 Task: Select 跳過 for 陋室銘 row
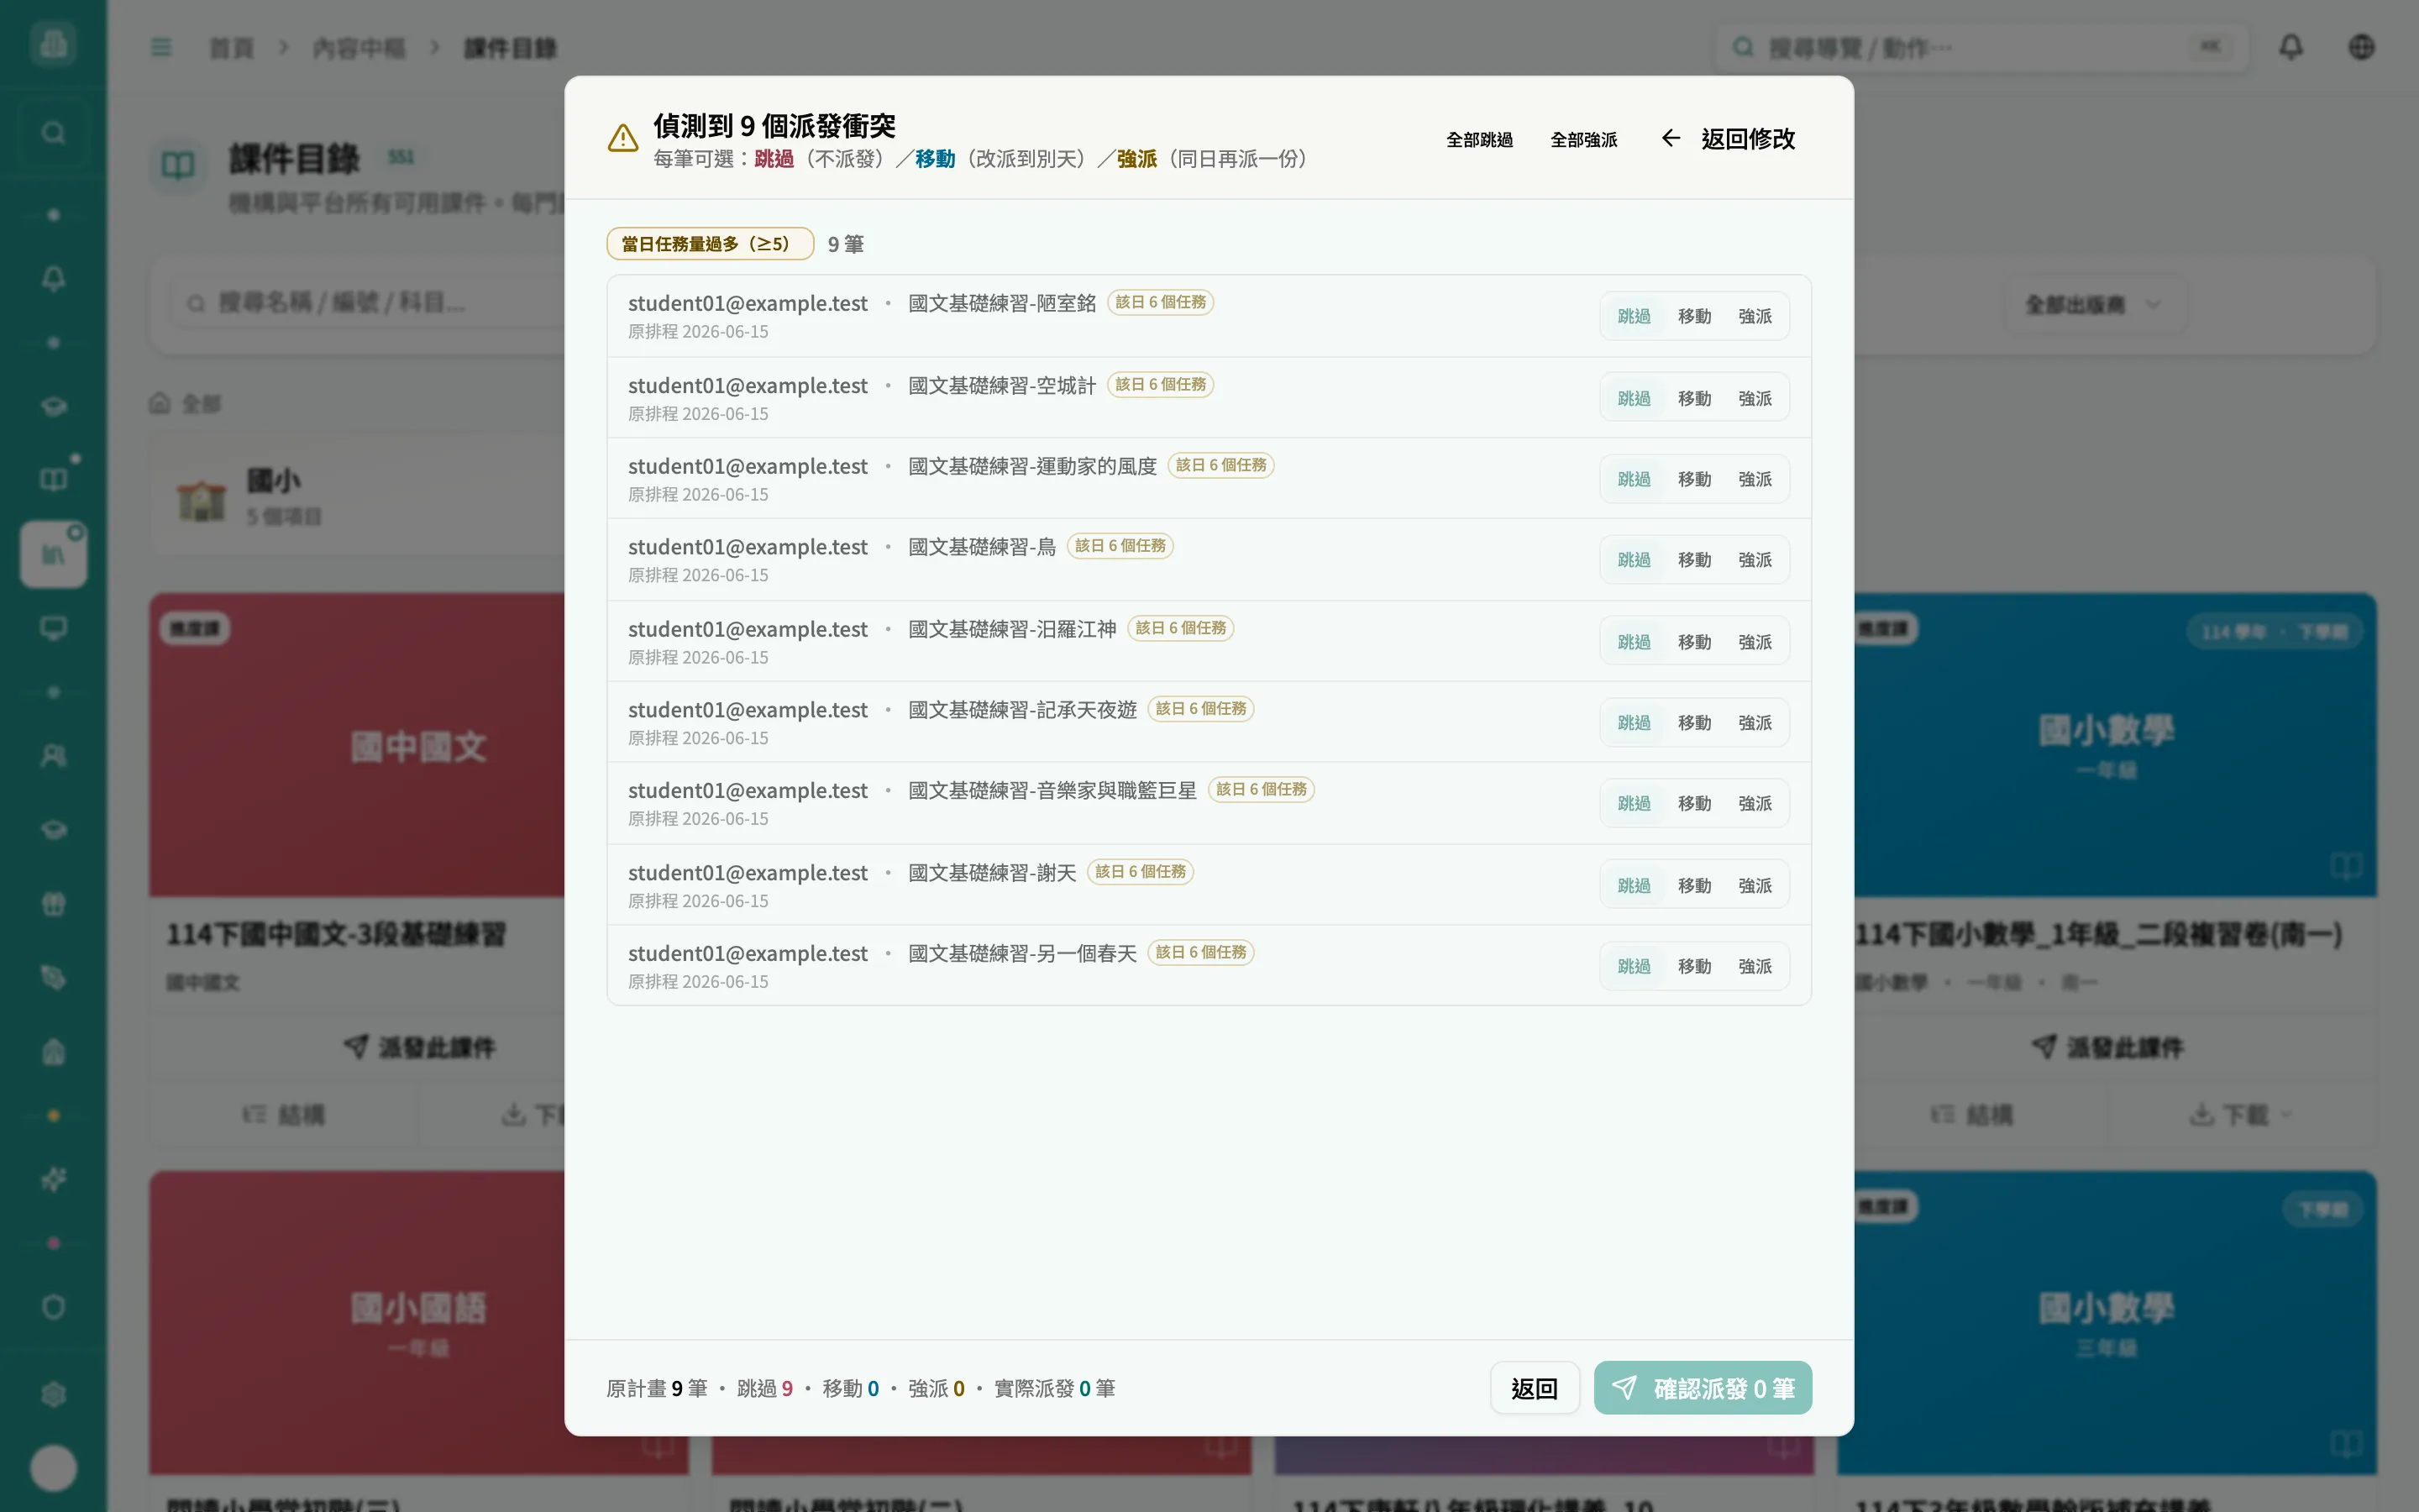click(x=1634, y=316)
